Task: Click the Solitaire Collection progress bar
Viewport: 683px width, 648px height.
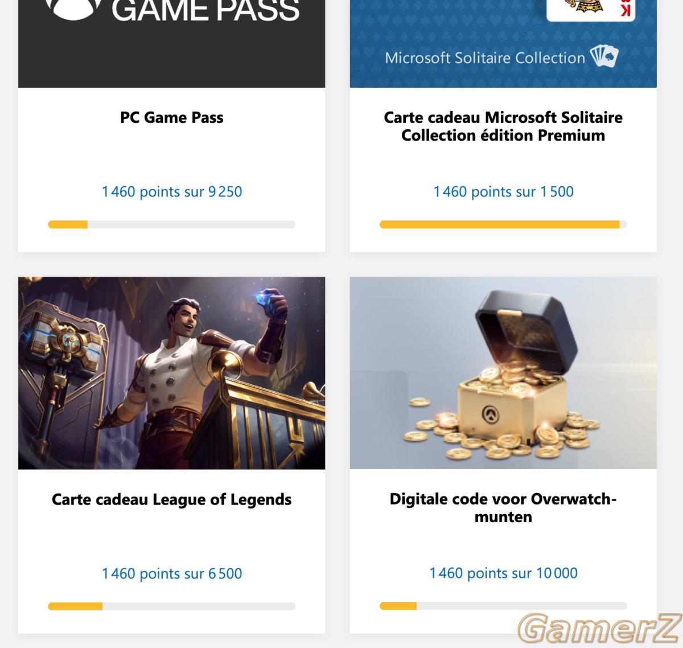Action: pyautogui.click(x=503, y=224)
